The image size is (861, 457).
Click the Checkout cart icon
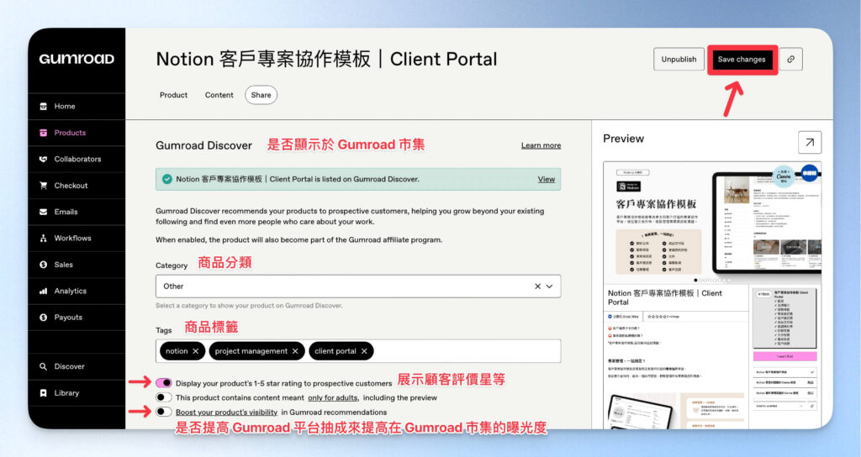44,186
